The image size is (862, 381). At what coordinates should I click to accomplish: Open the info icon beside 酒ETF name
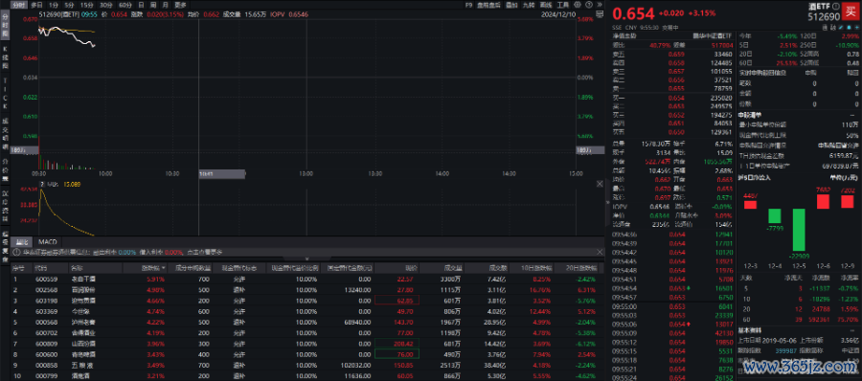(x=836, y=7)
